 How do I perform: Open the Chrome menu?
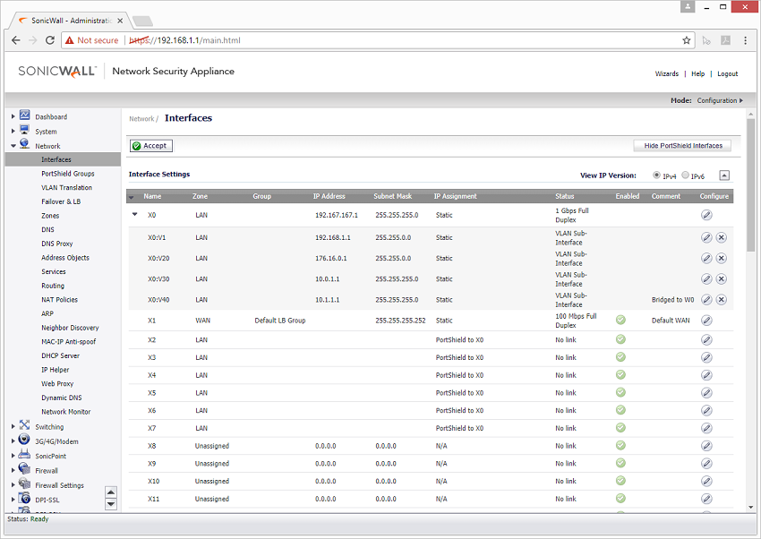(746, 40)
